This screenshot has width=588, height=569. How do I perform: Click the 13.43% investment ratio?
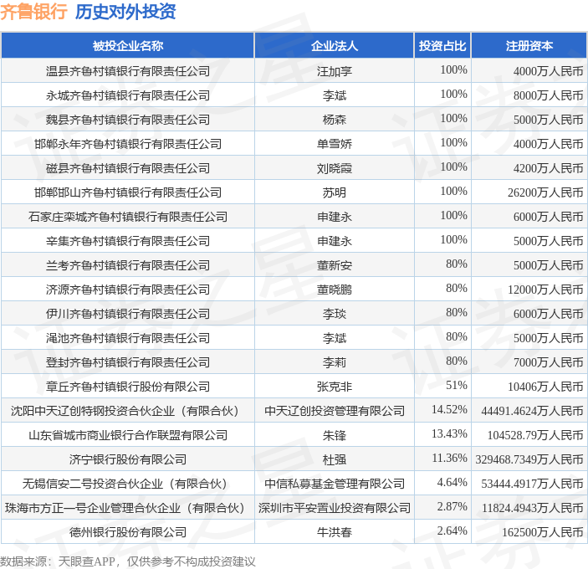tap(449, 433)
